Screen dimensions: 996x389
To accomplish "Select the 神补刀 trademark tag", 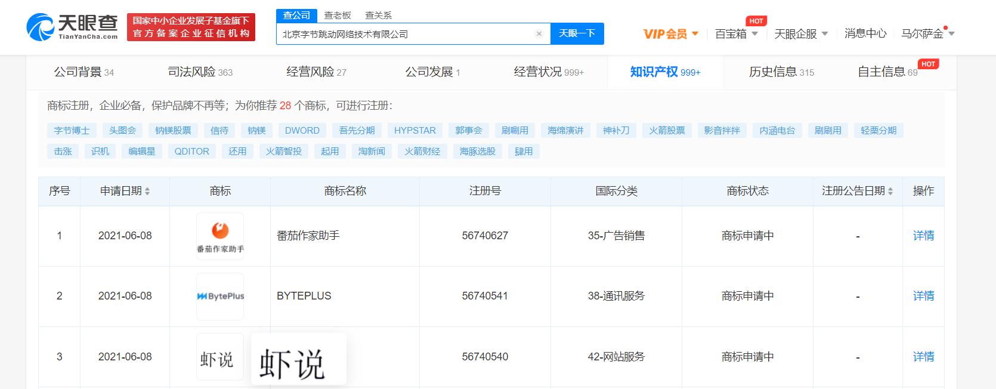I will coord(616,131).
